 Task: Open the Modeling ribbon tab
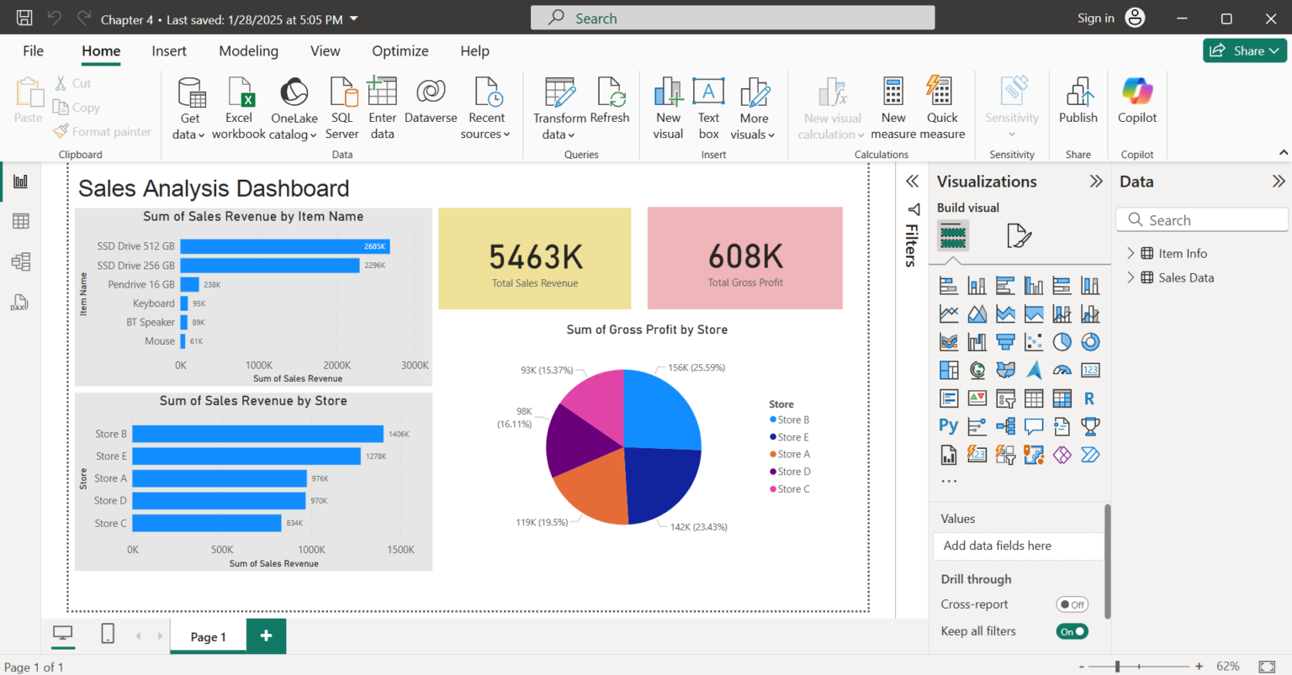point(248,50)
